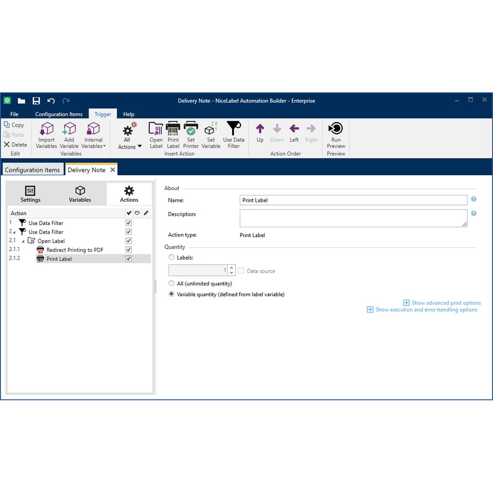Insert a Use Data Filter action
This screenshot has height=493, width=493.
[x=234, y=129]
